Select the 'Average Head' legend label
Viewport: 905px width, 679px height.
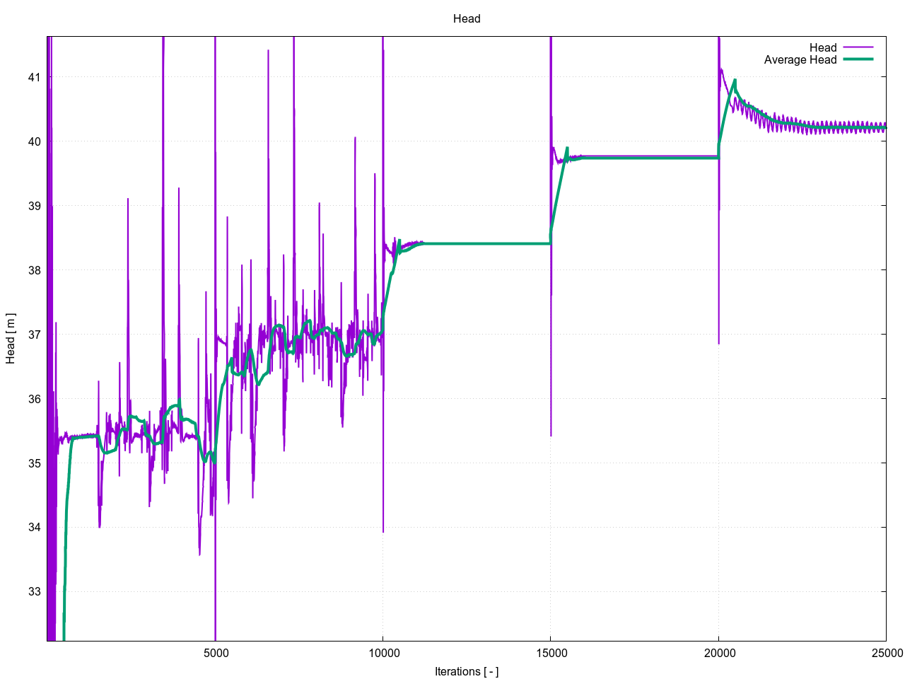click(x=800, y=59)
